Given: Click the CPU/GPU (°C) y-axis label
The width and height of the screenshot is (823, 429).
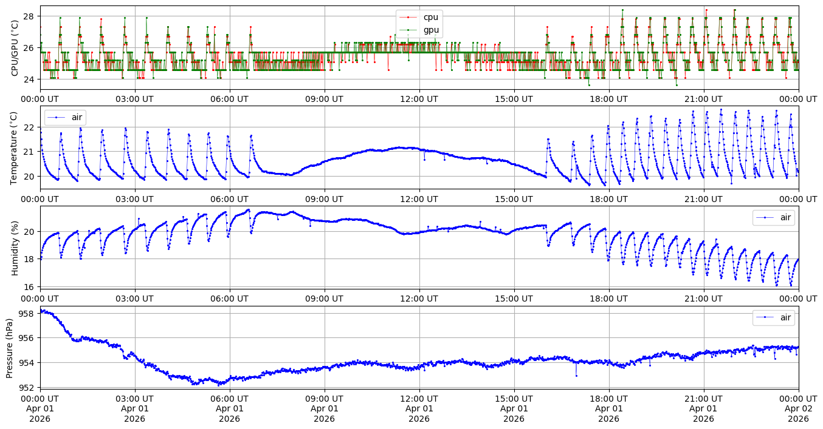Looking at the screenshot, I should [x=15, y=48].
